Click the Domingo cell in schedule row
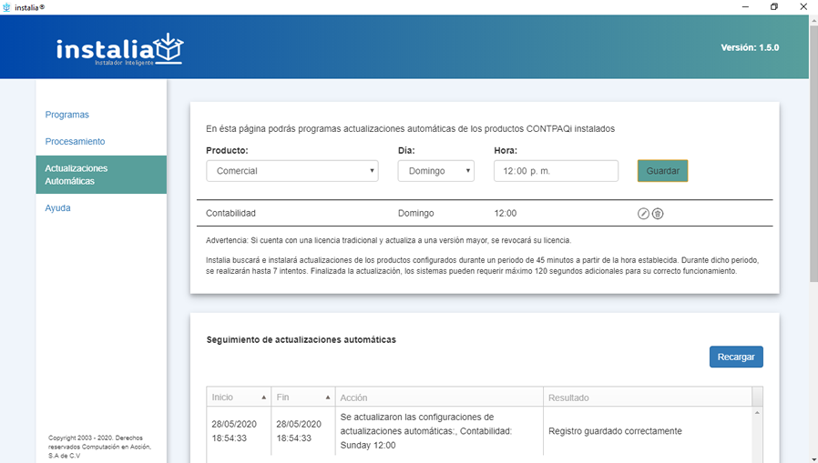This screenshot has height=463, width=818. coord(415,213)
